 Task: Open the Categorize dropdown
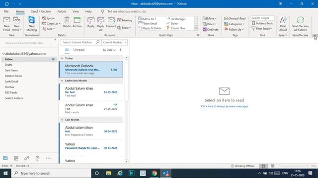pyautogui.click(x=234, y=24)
